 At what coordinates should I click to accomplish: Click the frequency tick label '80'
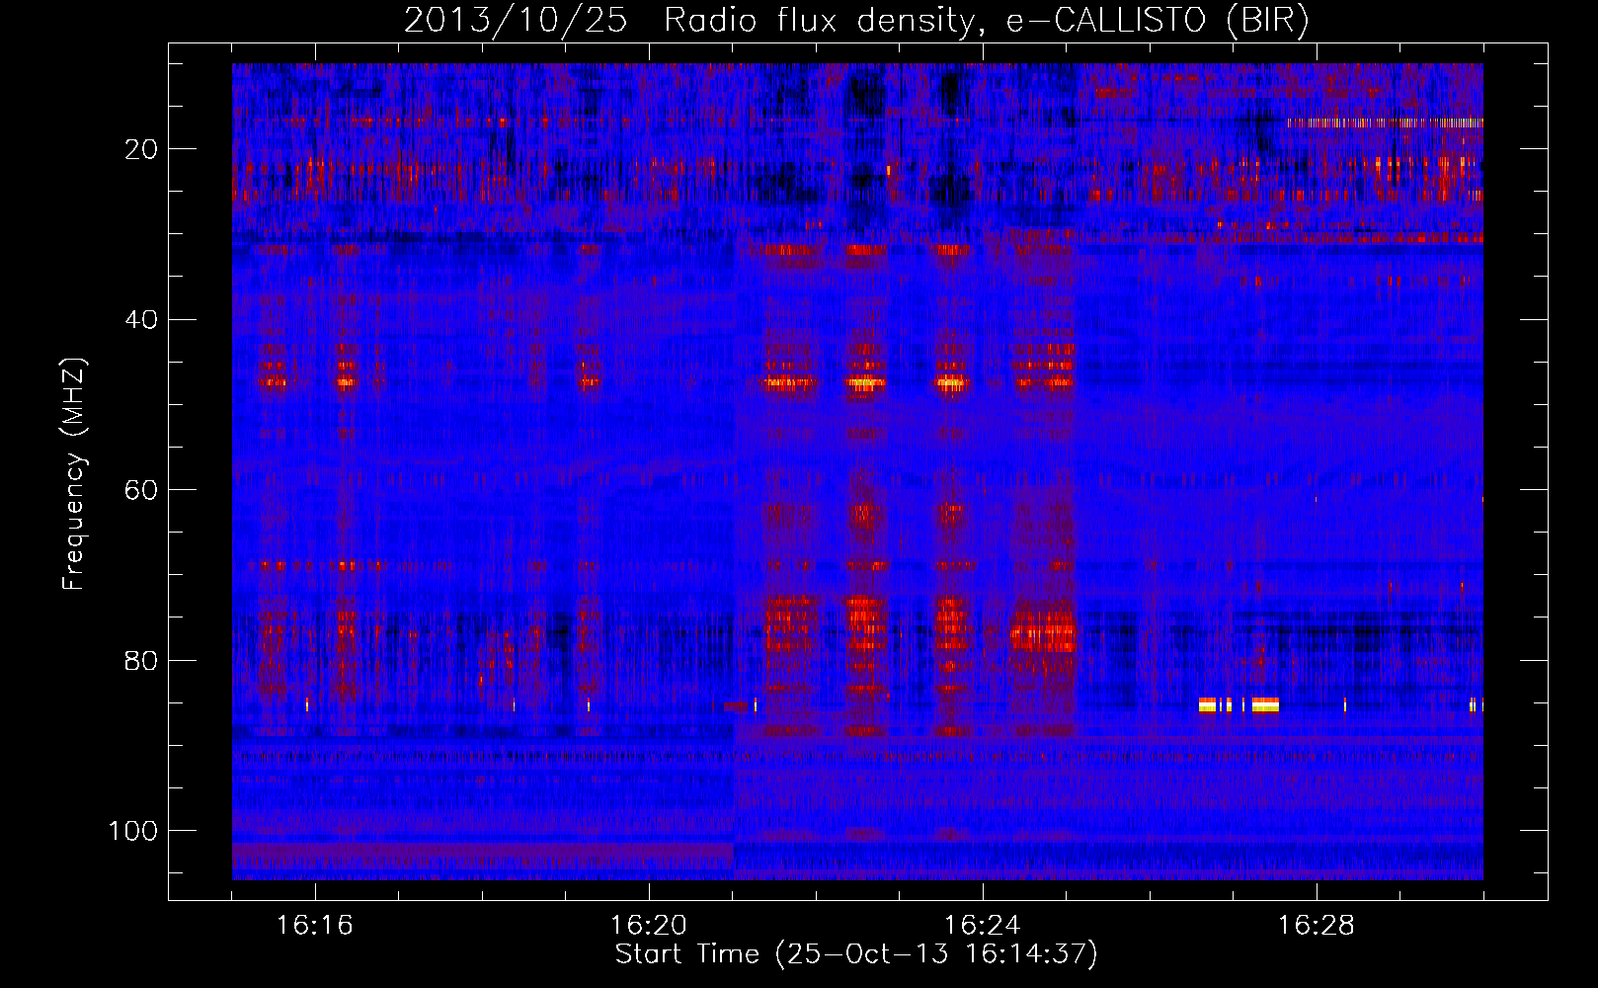[141, 660]
